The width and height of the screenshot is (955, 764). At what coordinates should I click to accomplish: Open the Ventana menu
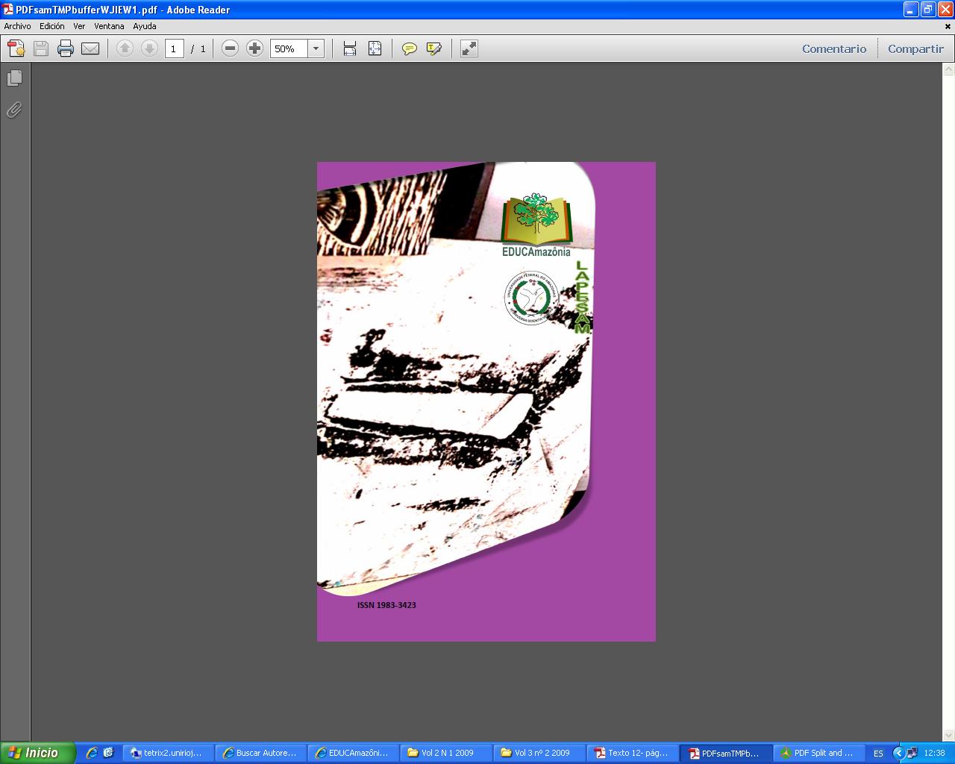(109, 26)
